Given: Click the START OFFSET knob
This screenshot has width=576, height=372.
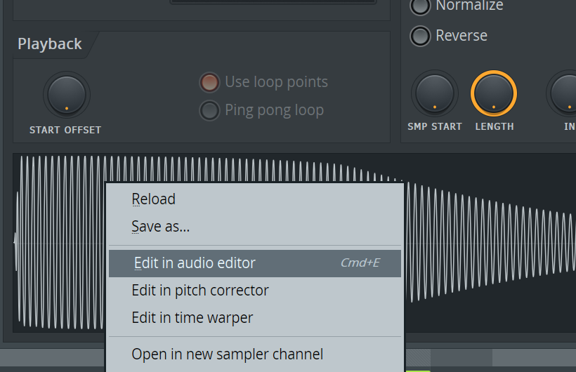Looking at the screenshot, I should (67, 95).
